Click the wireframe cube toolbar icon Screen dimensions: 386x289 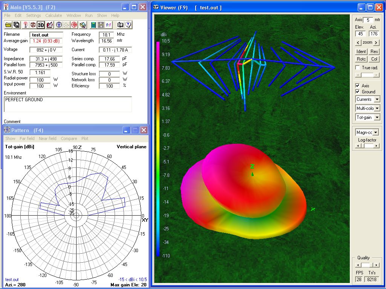33,25
